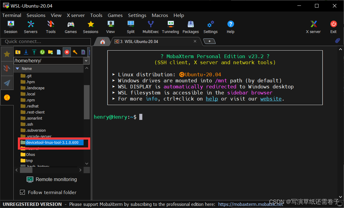Viewport: 344px width, 208px height.
Task: Click the orange key icon in file toolbar
Action: coord(75,52)
